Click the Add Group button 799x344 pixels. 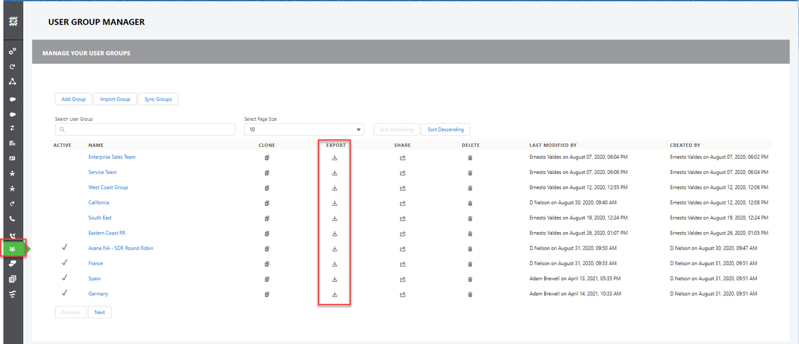pos(73,99)
